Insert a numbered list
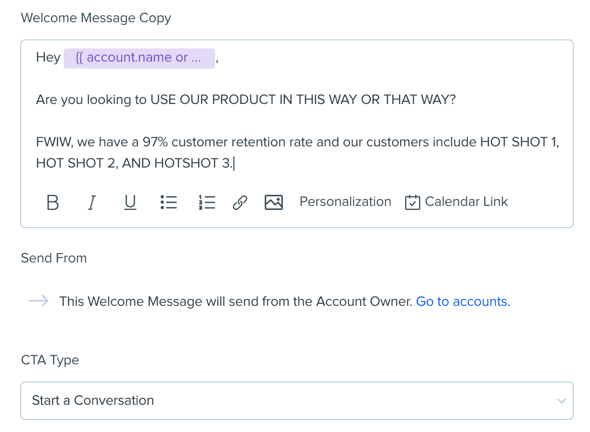Viewport: 590px width, 432px height. pyautogui.click(x=207, y=202)
